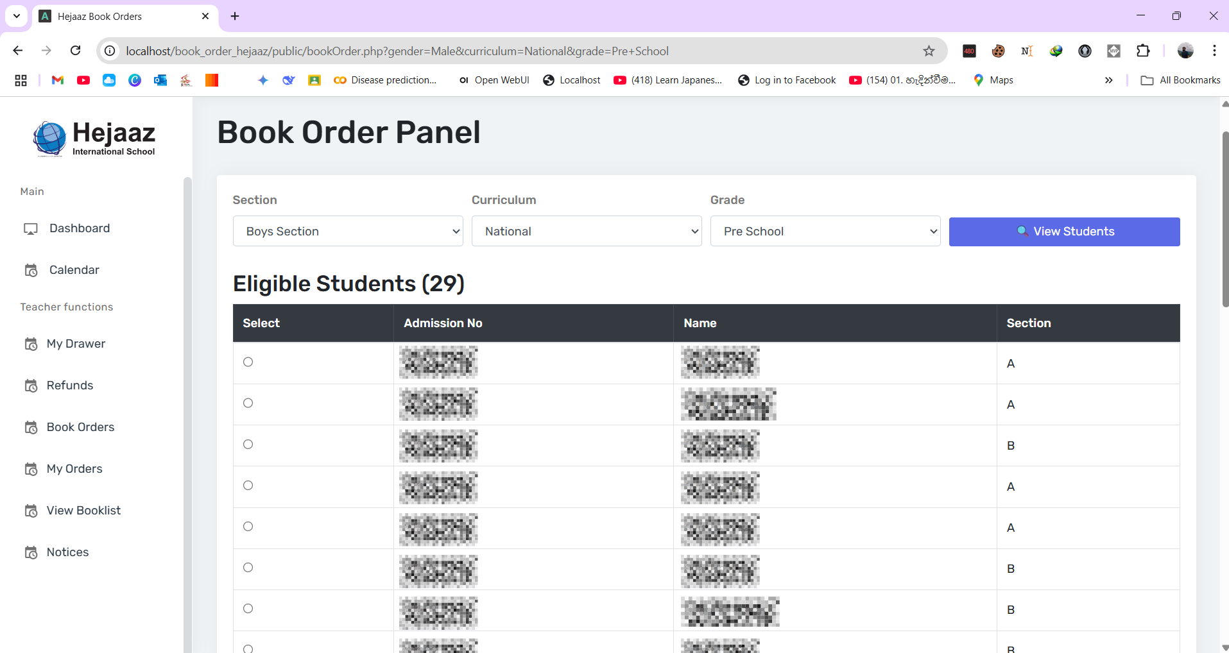Open My Orders from the sidebar

(x=74, y=469)
